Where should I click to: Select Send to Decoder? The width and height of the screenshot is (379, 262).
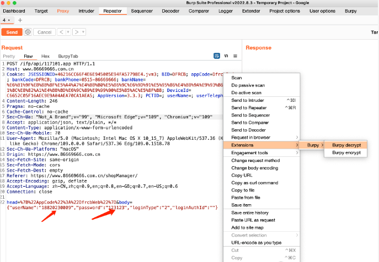(261, 130)
